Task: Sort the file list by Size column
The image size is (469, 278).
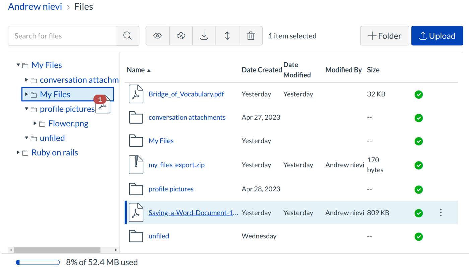Action: coord(373,70)
